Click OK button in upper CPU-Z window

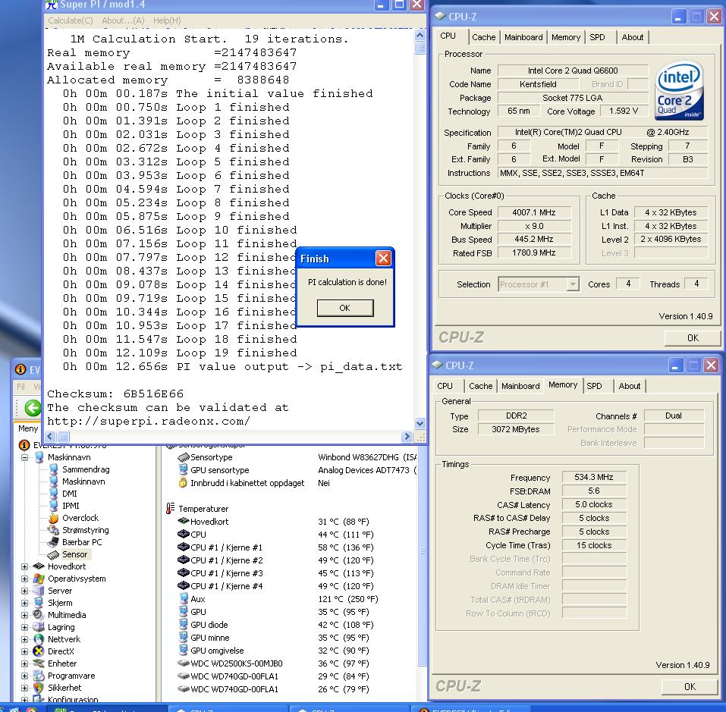693,337
